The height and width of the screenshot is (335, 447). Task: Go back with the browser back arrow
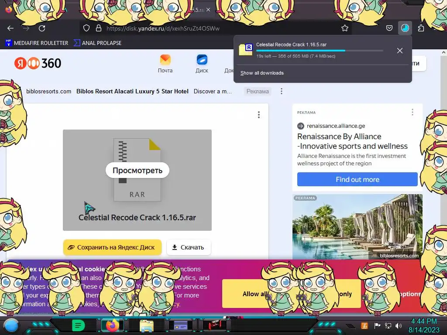click(x=10, y=28)
